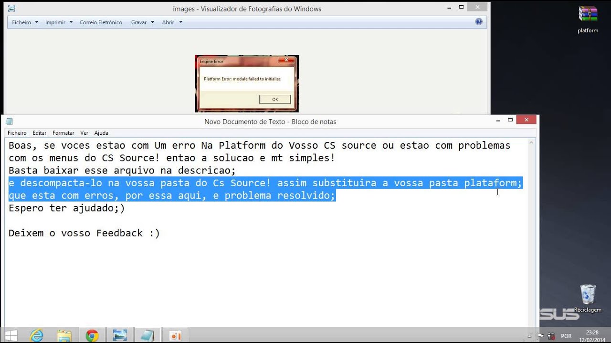Open the clock showing 23:28

point(592,336)
